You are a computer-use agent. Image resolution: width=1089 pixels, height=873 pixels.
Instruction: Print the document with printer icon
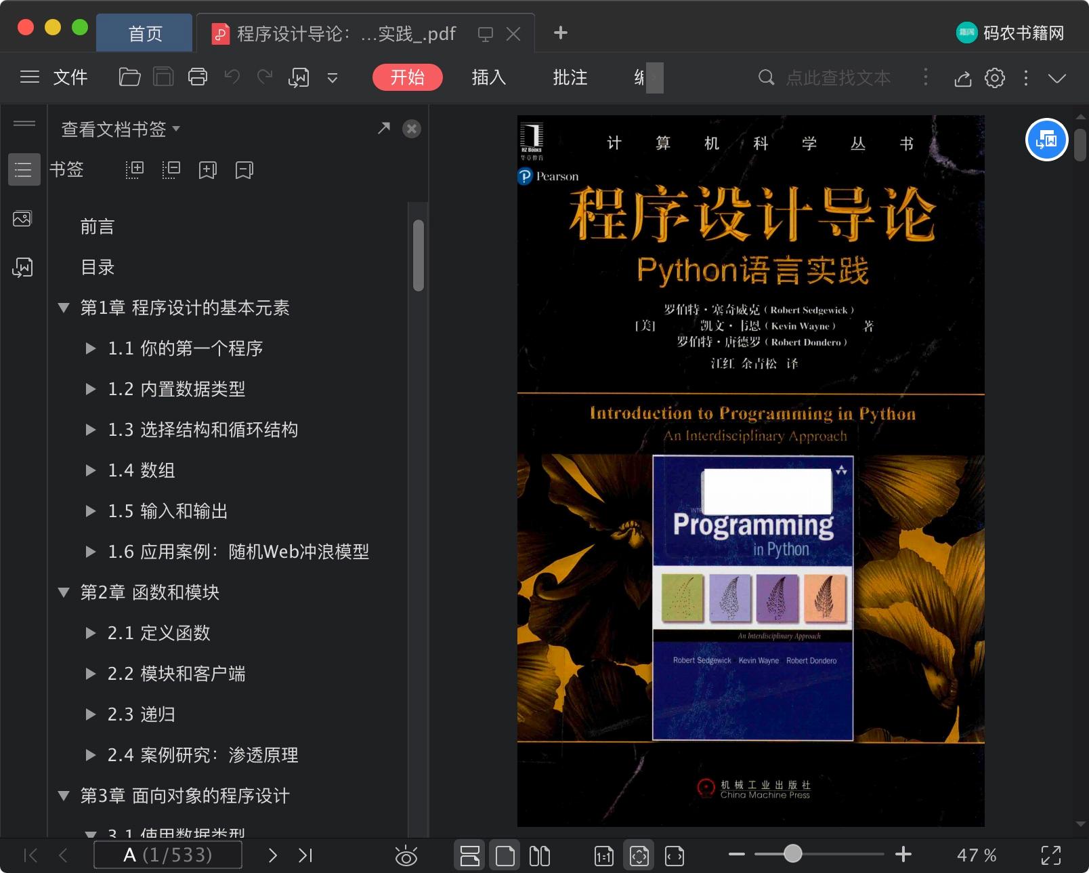(x=198, y=77)
